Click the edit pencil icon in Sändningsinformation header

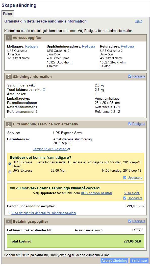130,76
